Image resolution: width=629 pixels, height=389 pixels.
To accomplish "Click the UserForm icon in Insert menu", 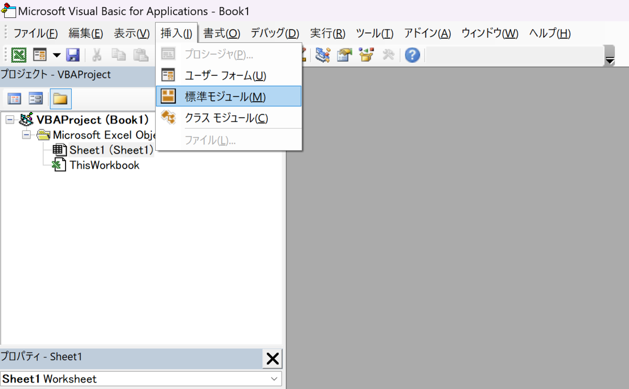I will point(168,75).
